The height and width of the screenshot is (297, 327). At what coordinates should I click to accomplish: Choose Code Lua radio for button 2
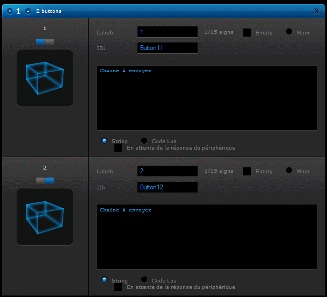(144, 280)
